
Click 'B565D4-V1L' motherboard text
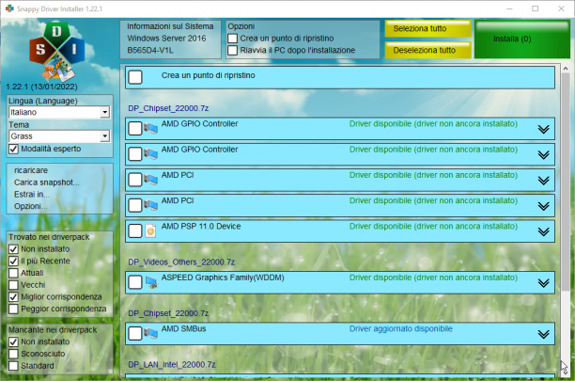150,50
